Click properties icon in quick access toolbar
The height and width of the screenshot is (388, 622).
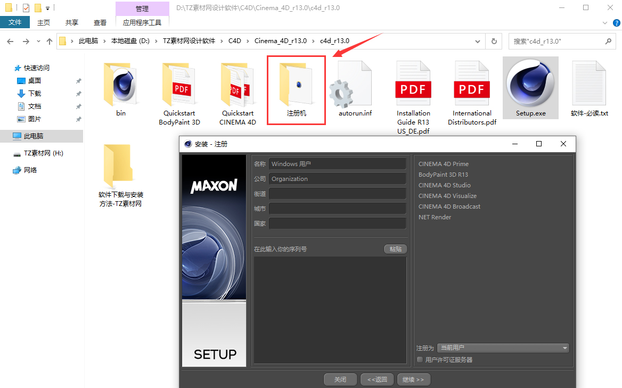click(26, 7)
